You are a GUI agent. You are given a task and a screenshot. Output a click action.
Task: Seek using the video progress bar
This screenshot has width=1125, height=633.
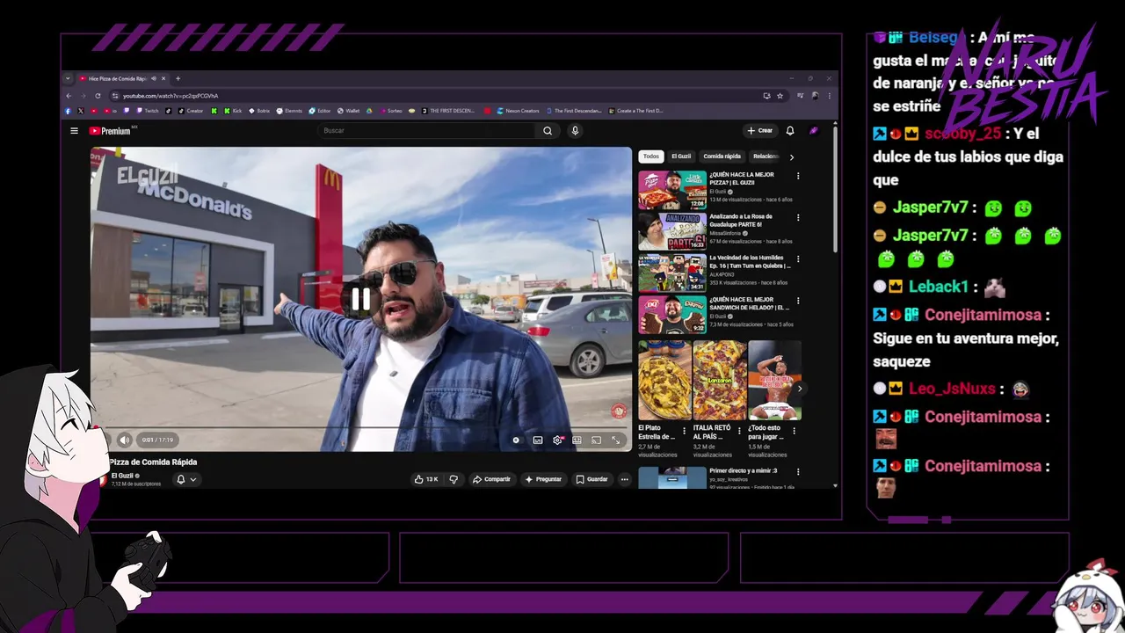click(x=361, y=428)
